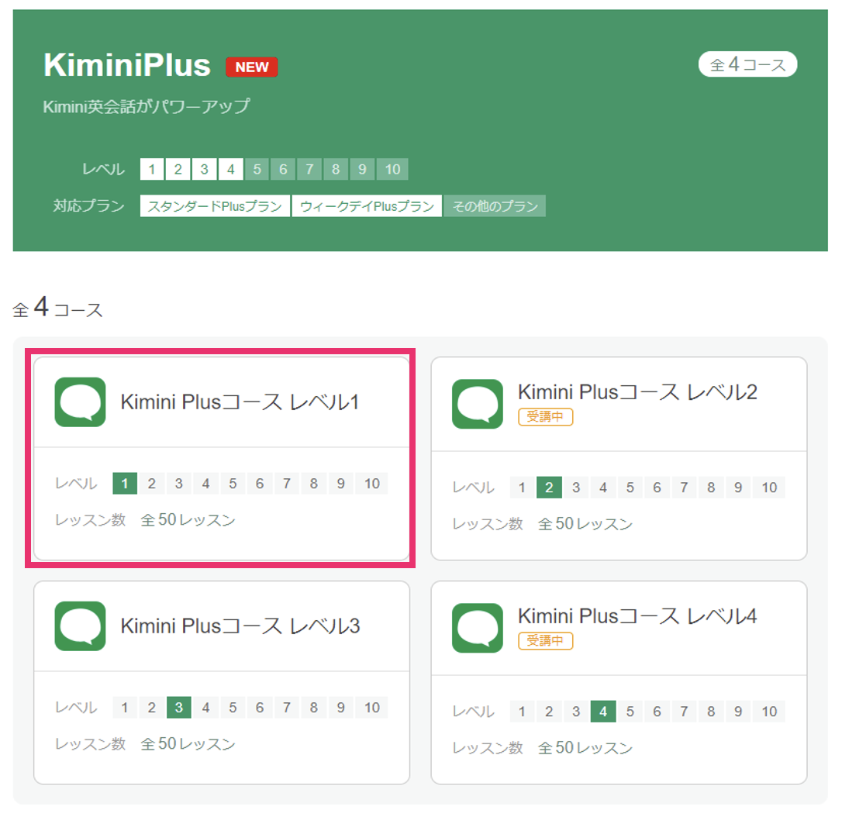Image resolution: width=842 pixels, height=817 pixels.
Task: Click the KiminiPlus heading in the banner
Action: tap(126, 65)
